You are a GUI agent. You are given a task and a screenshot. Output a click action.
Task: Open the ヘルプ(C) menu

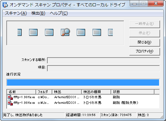click(x=59, y=13)
